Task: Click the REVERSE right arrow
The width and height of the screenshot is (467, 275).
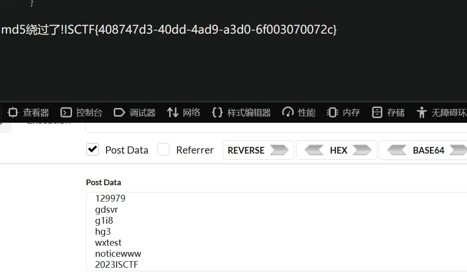Action: [279, 150]
